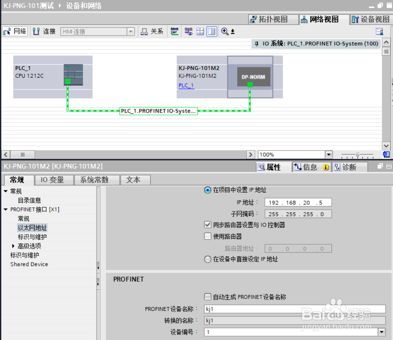Select the DP-NORM module of KJ-PNG-101M2
Image resolution: width=393 pixels, height=340 pixels.
point(254,77)
